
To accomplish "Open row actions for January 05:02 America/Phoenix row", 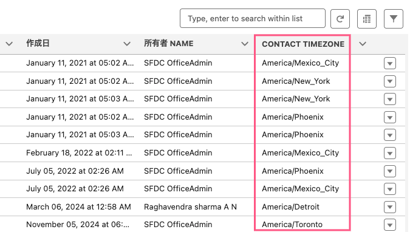I will pyautogui.click(x=390, y=117).
